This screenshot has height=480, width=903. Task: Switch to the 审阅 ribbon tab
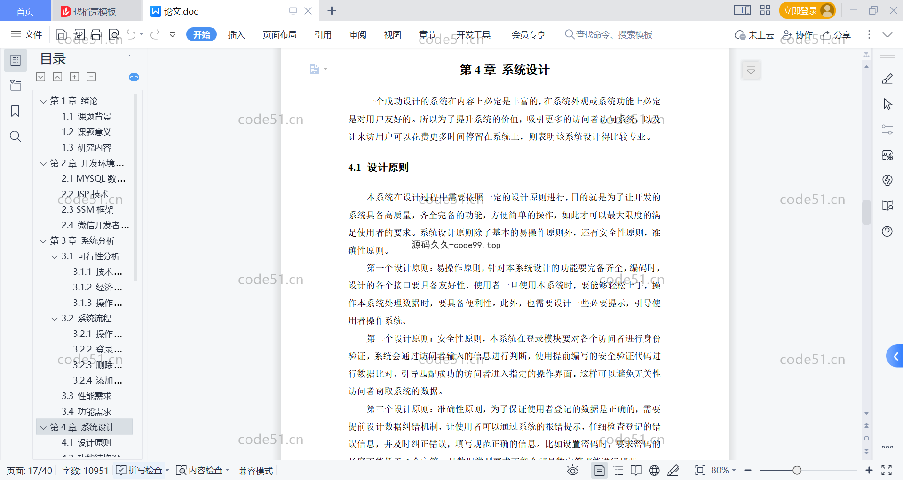[357, 34]
